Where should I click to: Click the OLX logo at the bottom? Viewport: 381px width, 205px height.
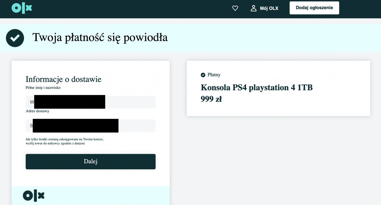(33, 195)
